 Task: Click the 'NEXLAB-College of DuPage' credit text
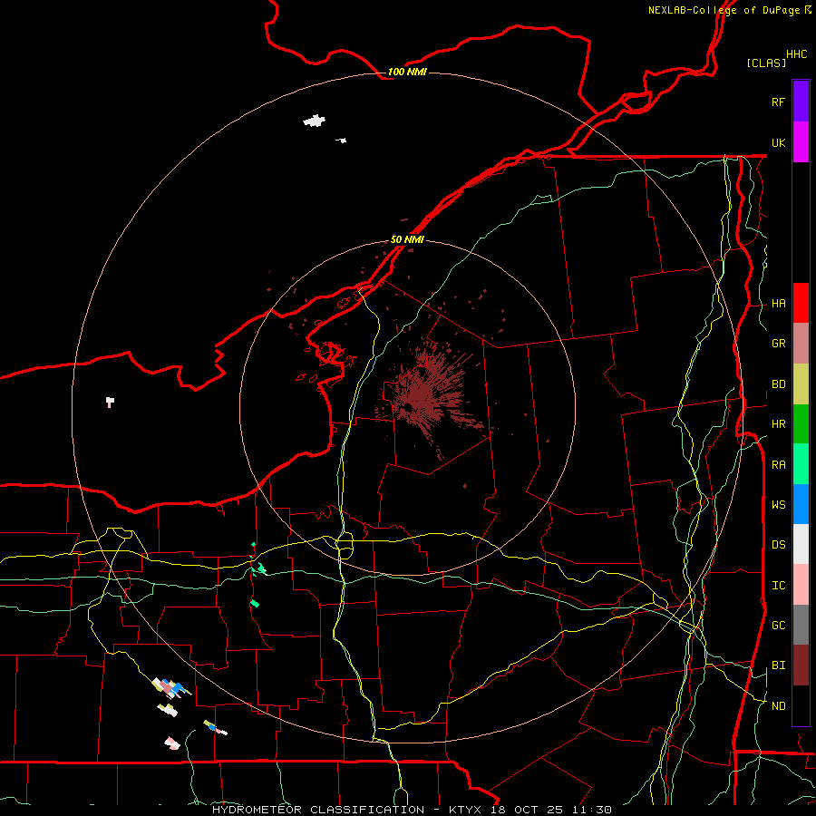[724, 10]
